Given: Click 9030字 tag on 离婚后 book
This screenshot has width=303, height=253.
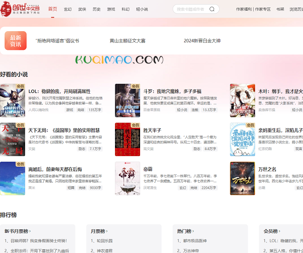Looking at the screenshot, I should click(x=95, y=188).
